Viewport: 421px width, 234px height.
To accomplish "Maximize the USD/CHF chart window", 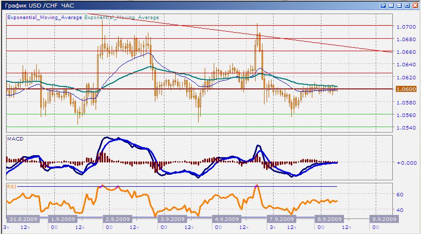I will click(407, 5).
